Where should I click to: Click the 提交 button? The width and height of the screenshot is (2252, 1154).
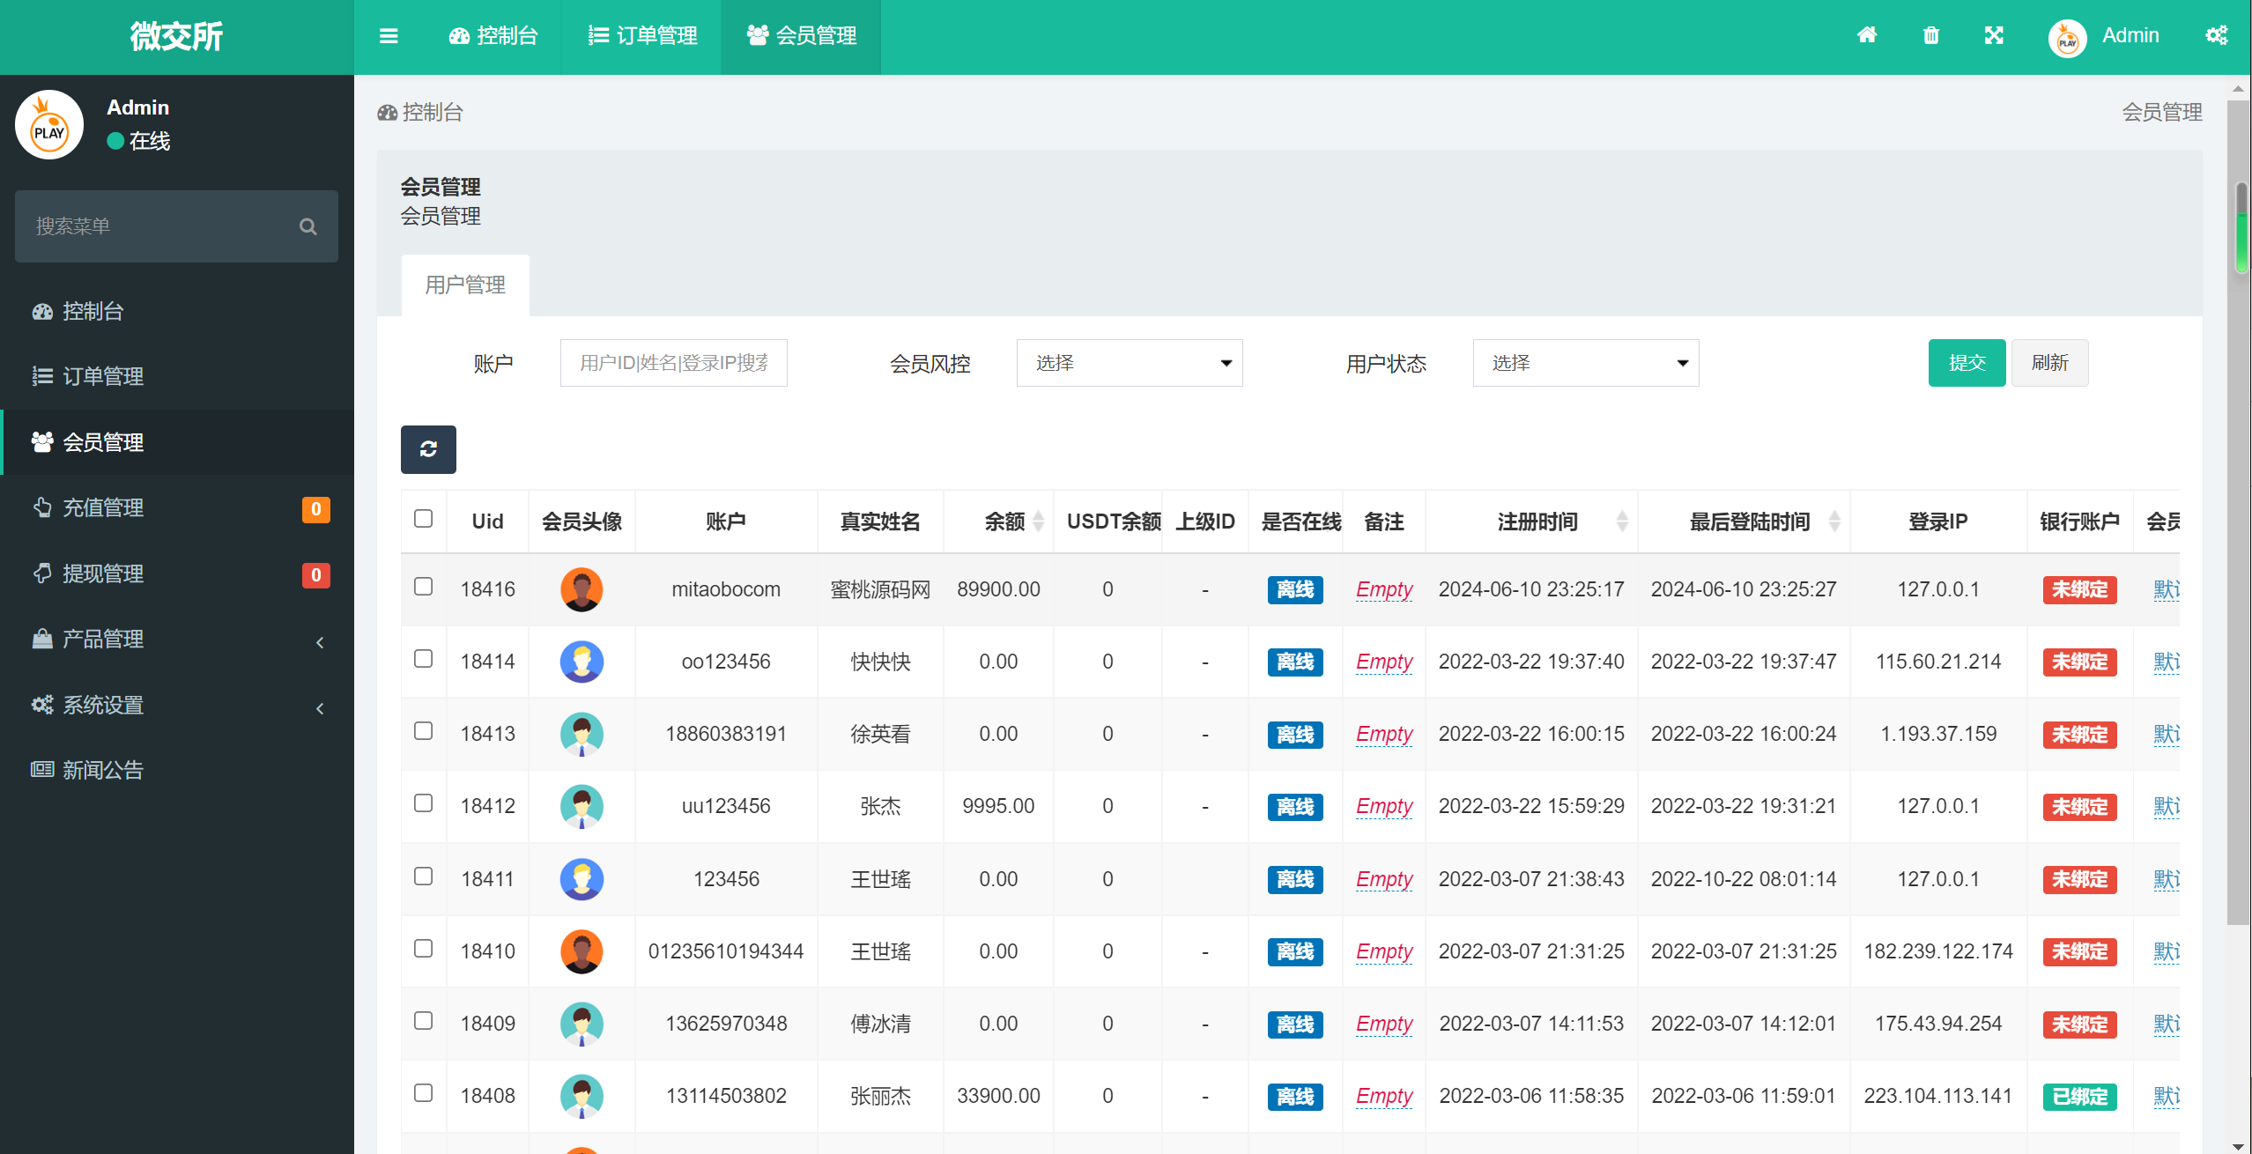coord(1967,362)
